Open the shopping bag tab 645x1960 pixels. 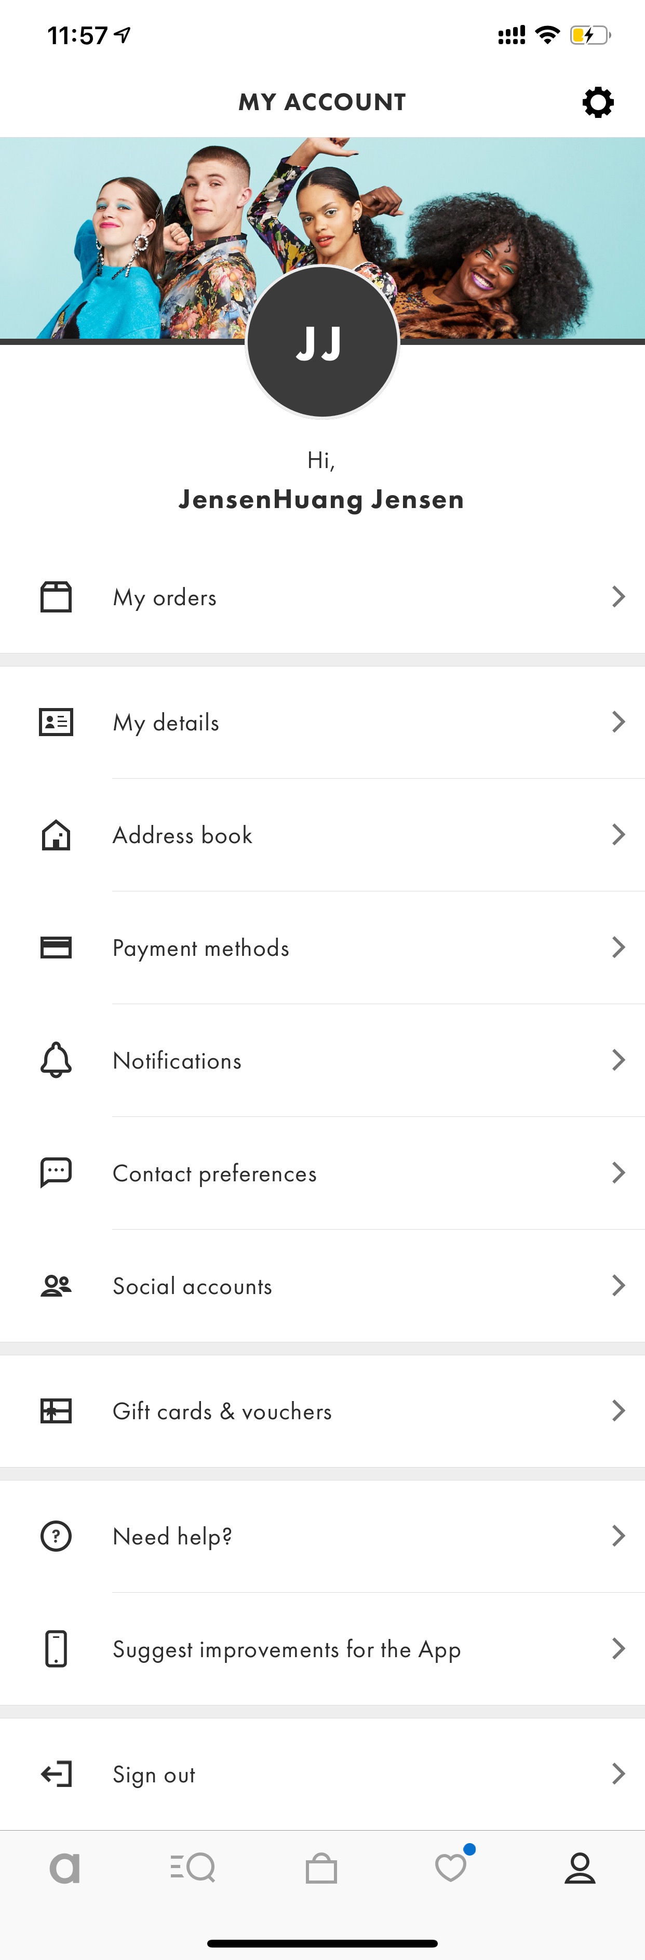click(x=321, y=1867)
